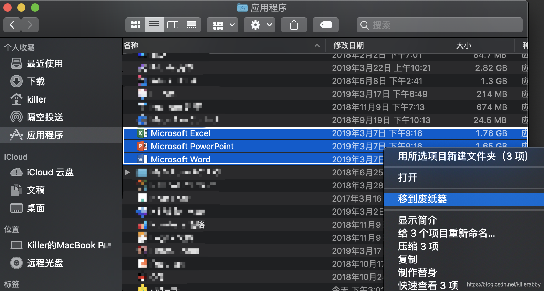Image resolution: width=544 pixels, height=291 pixels.
Task: Go back with the left arrow button
Action: [12, 25]
